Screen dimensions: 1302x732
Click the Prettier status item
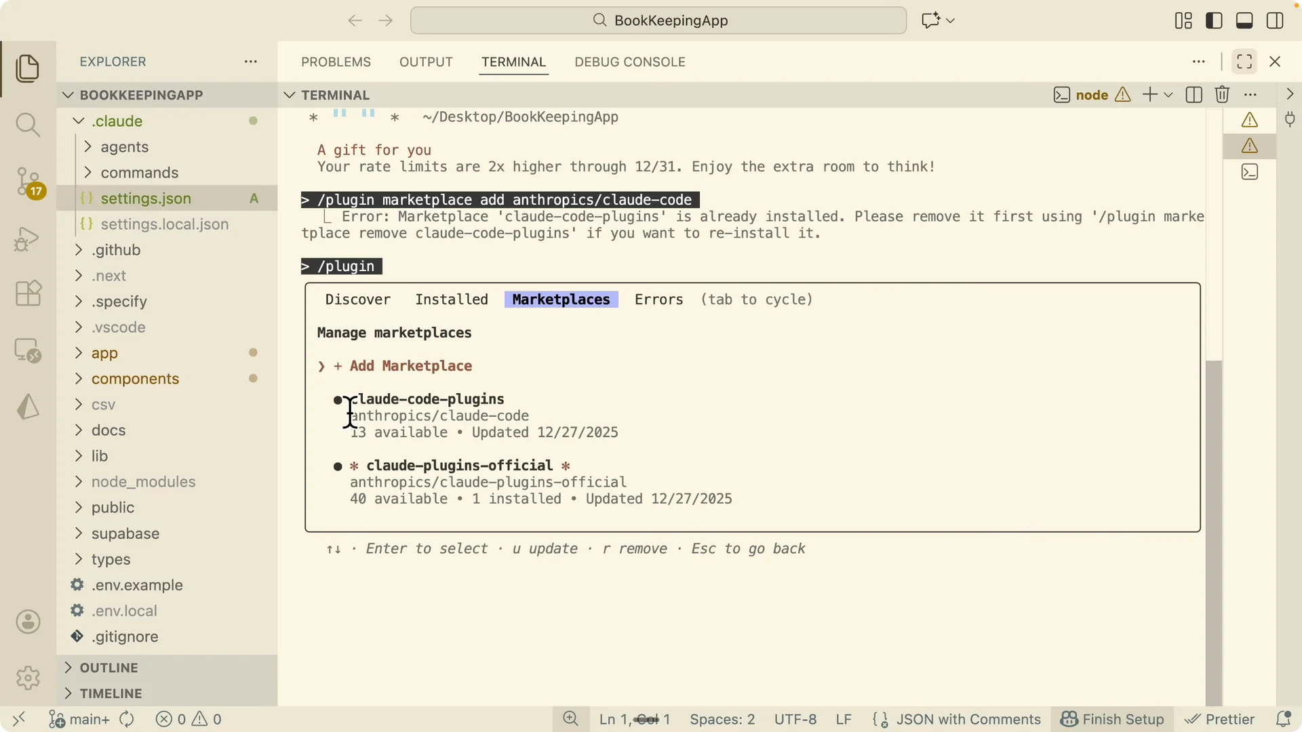[1219, 719]
